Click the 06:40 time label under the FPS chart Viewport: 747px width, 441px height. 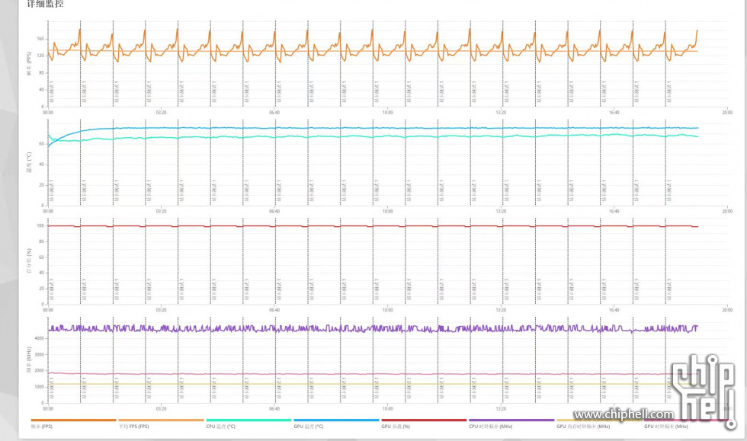coord(274,113)
